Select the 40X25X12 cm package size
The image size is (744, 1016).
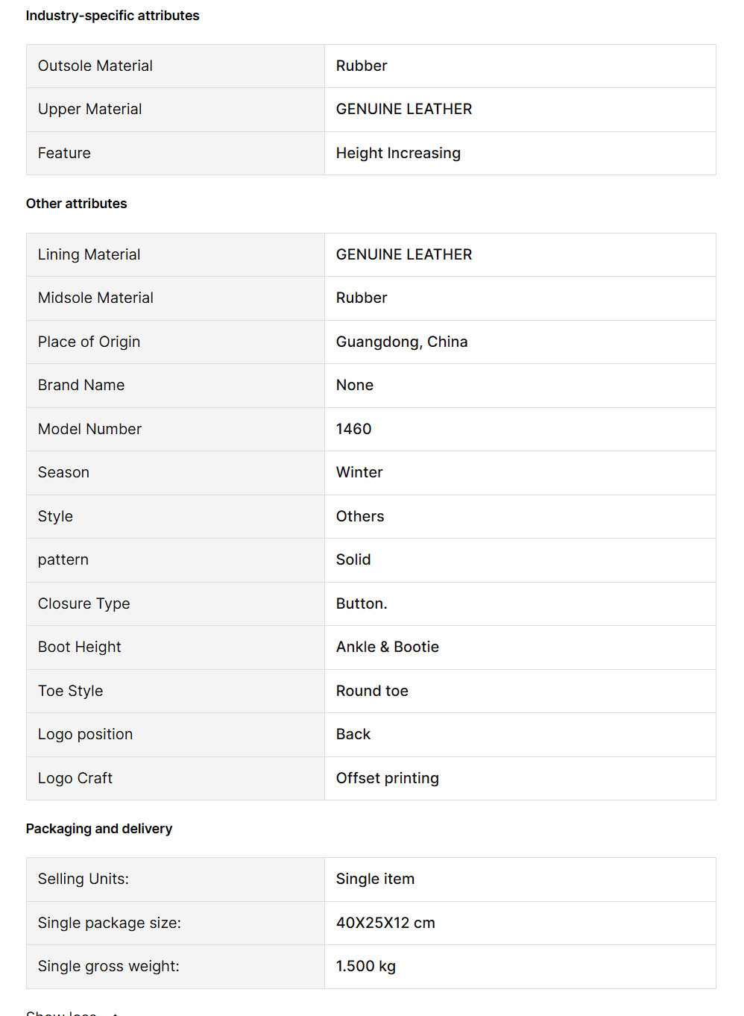(x=385, y=924)
